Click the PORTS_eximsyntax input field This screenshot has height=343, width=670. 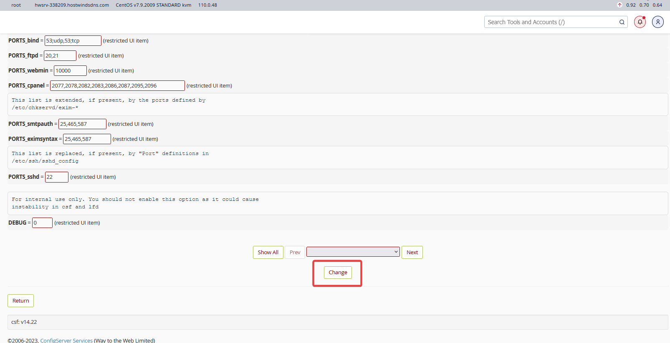[86, 139]
